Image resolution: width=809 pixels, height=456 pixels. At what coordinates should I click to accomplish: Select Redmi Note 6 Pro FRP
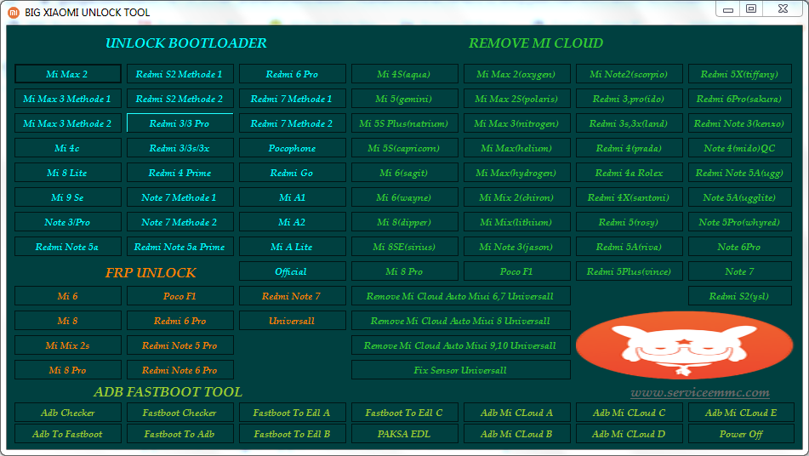pos(180,370)
